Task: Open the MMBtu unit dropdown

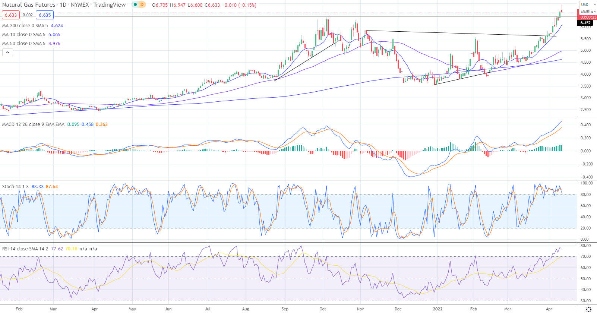Action: point(587,12)
